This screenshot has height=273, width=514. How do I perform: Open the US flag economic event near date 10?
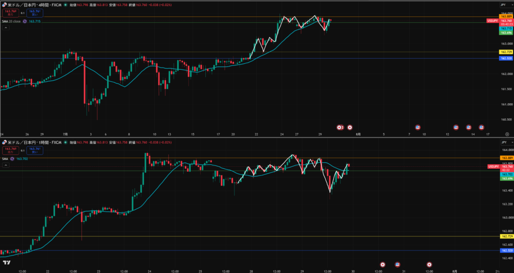418,127
